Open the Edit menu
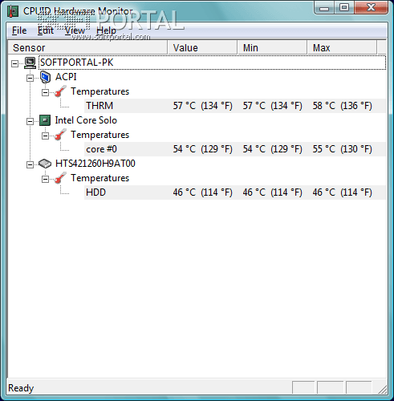This screenshot has width=394, height=401. pyautogui.click(x=46, y=30)
